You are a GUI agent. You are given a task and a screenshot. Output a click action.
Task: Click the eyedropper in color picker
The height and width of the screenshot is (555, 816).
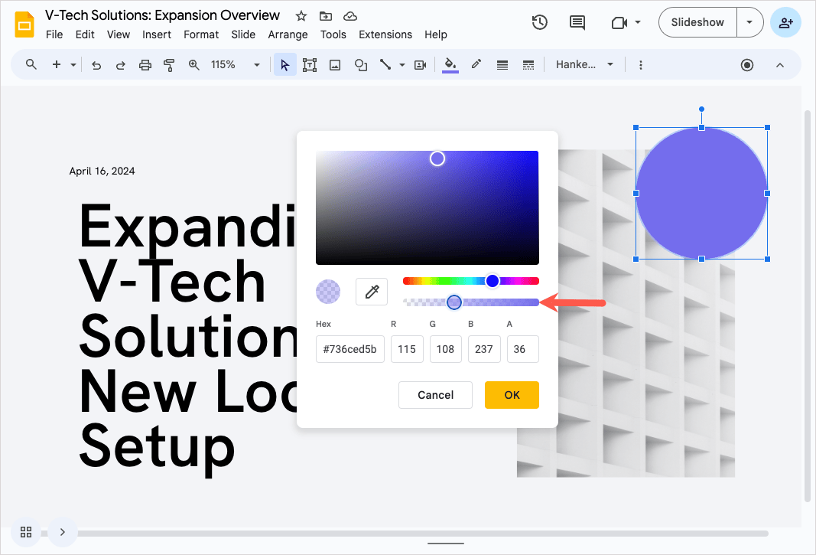[x=372, y=292]
